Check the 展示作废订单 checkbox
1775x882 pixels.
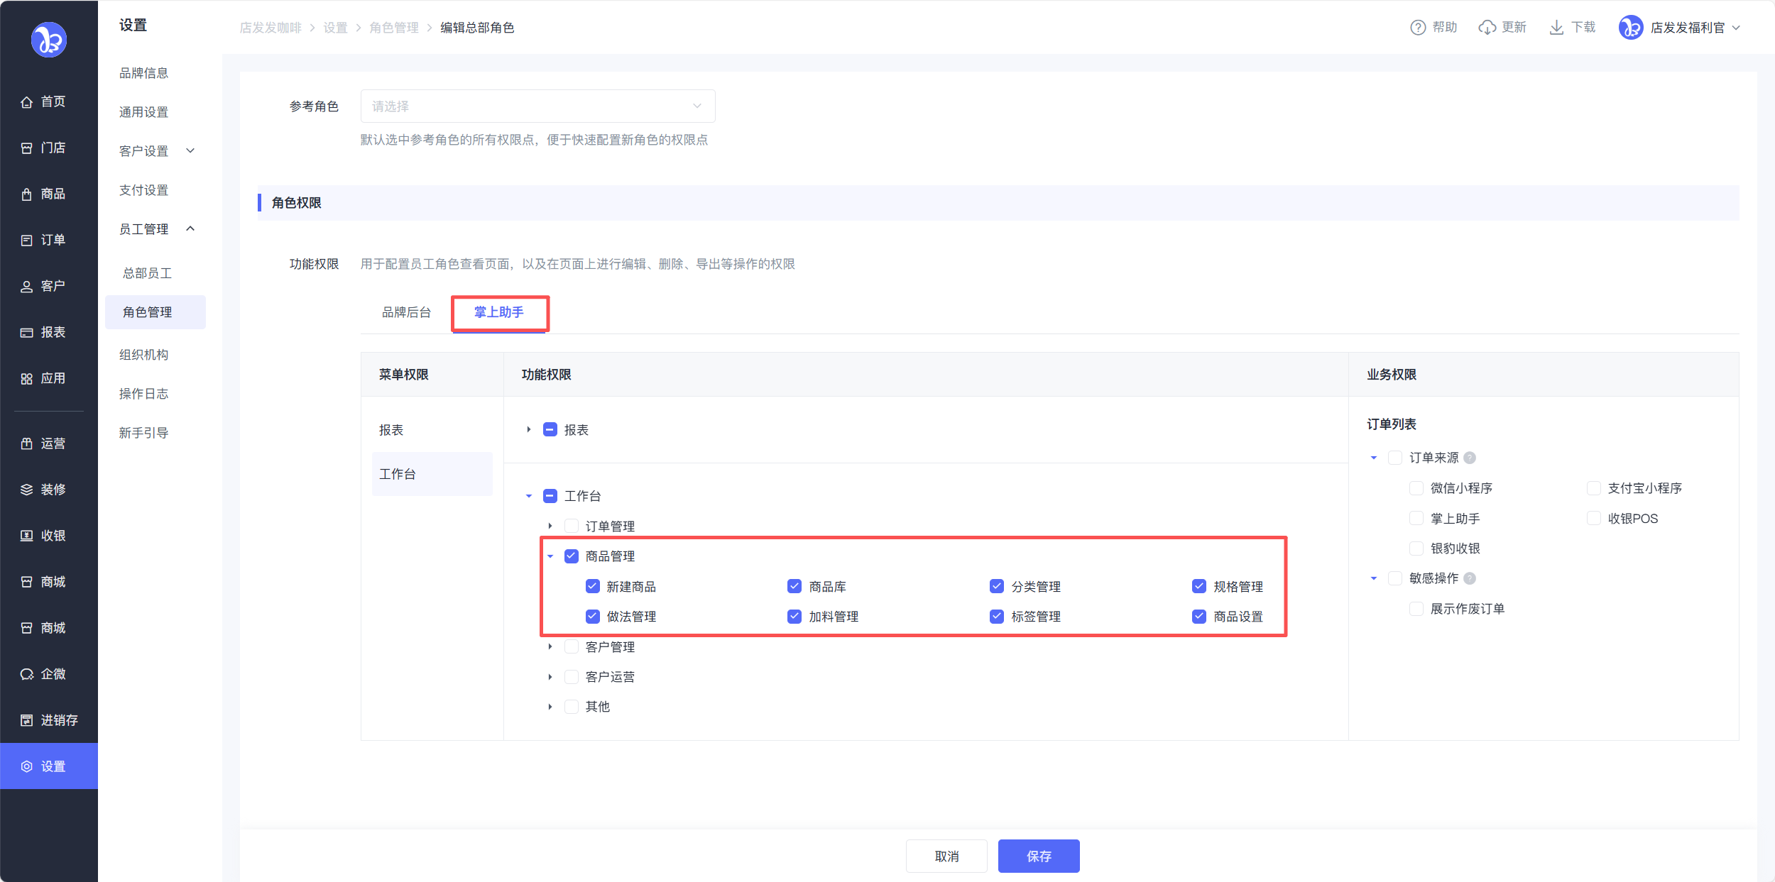coord(1416,609)
